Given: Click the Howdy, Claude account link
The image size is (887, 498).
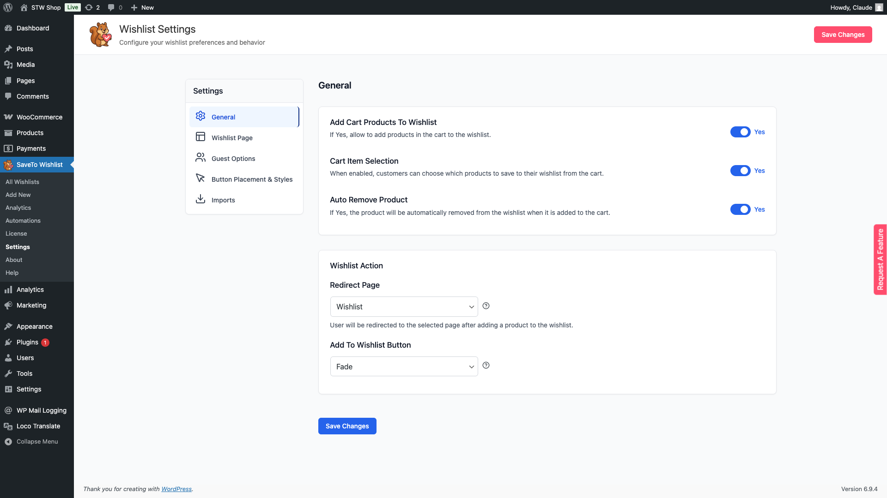Looking at the screenshot, I should click(856, 7).
